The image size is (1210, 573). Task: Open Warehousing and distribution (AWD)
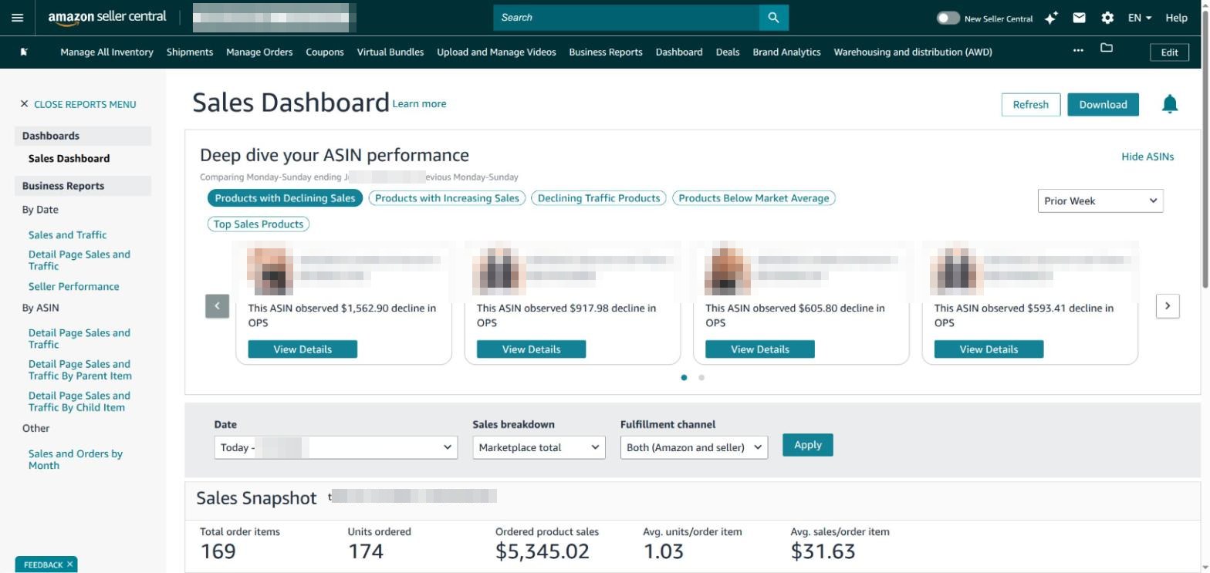913,52
